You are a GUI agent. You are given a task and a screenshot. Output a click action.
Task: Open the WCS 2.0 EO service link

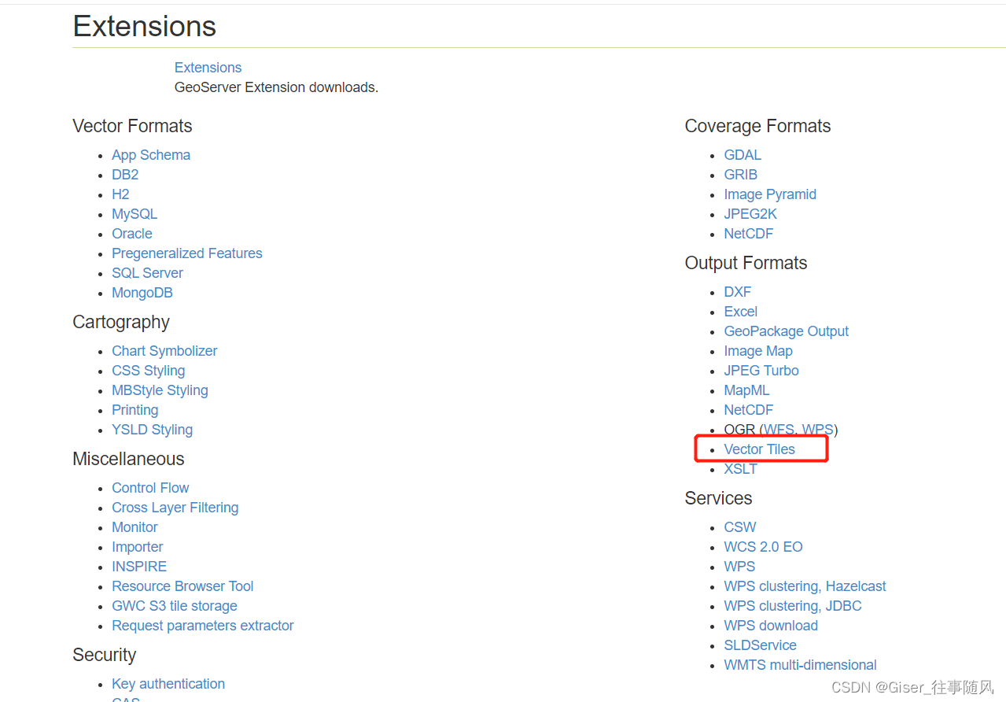click(x=763, y=547)
